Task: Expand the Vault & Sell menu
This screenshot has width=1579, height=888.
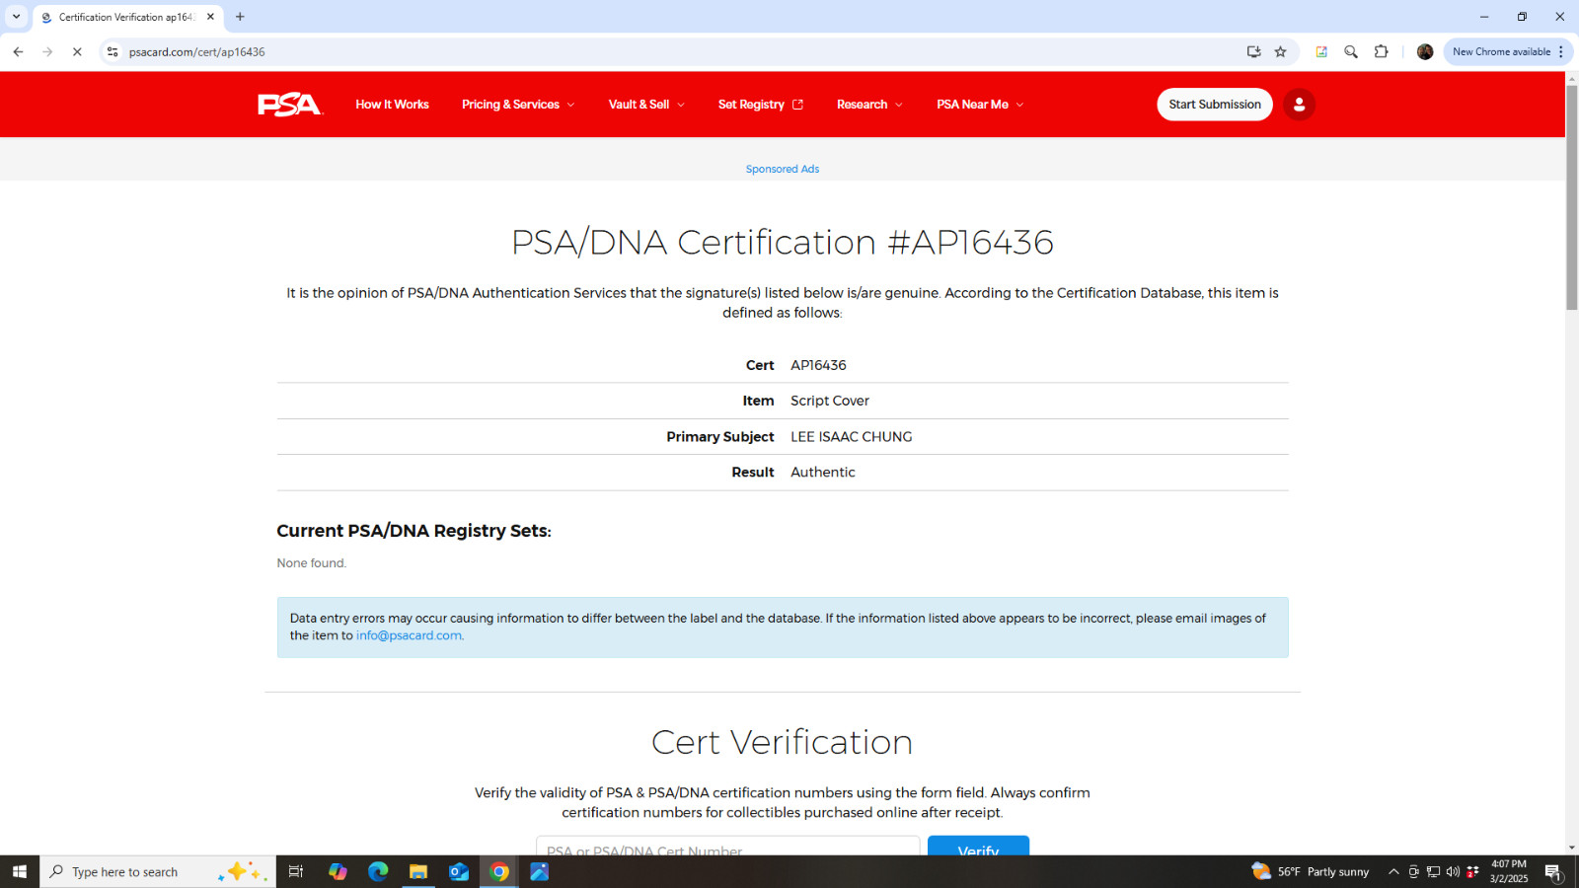Action: [x=646, y=105]
